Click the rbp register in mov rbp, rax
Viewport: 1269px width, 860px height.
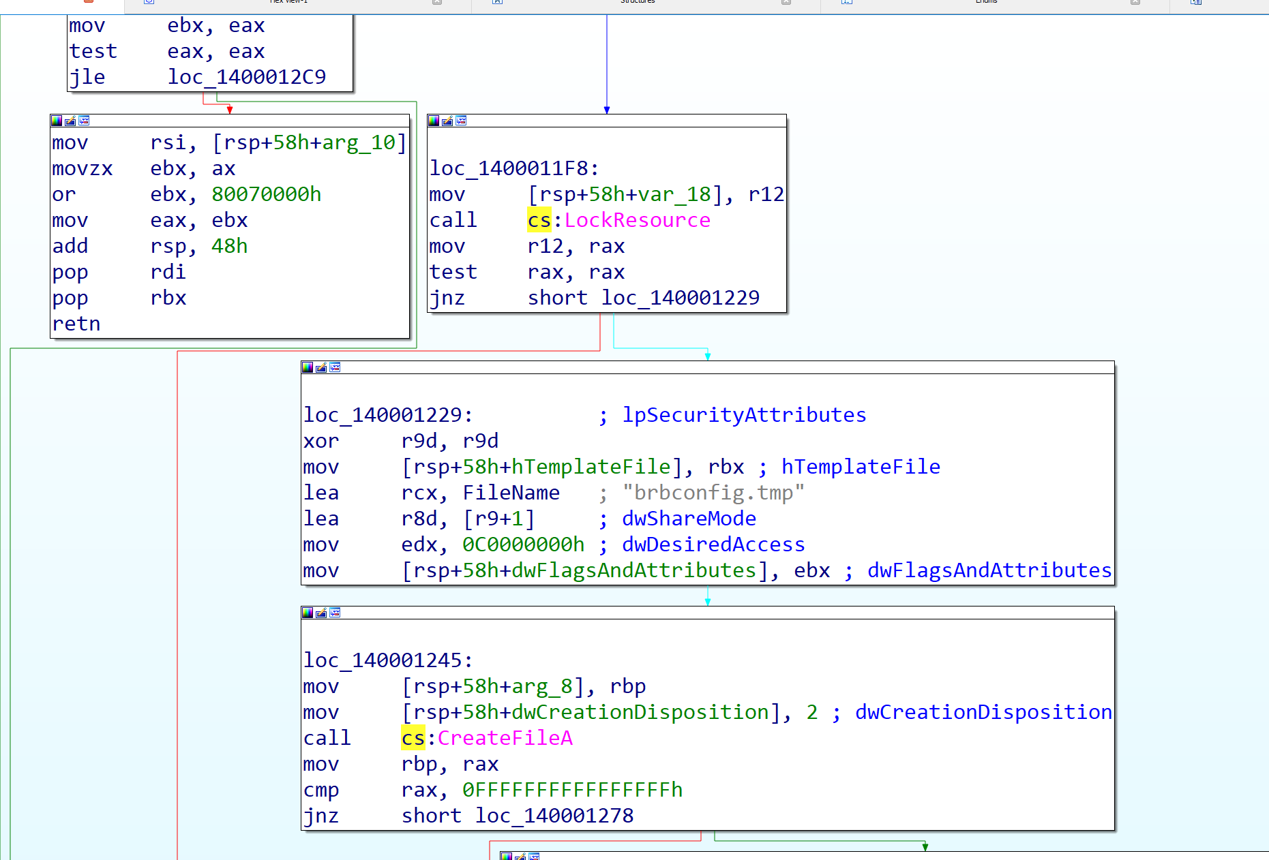coord(419,764)
